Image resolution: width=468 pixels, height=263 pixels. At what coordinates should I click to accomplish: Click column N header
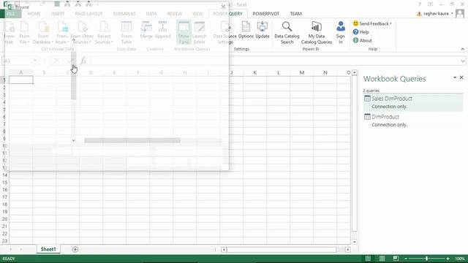325,72
